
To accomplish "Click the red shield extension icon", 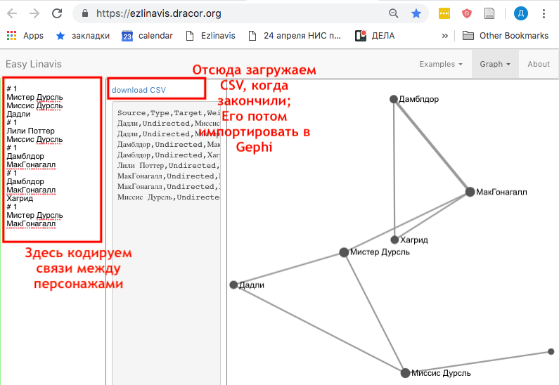I will 467,13.
